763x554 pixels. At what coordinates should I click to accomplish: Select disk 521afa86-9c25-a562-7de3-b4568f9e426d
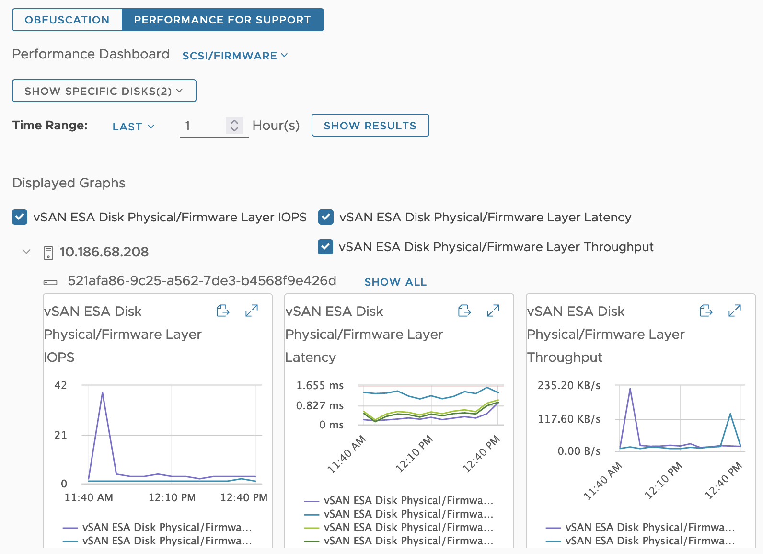(x=202, y=280)
